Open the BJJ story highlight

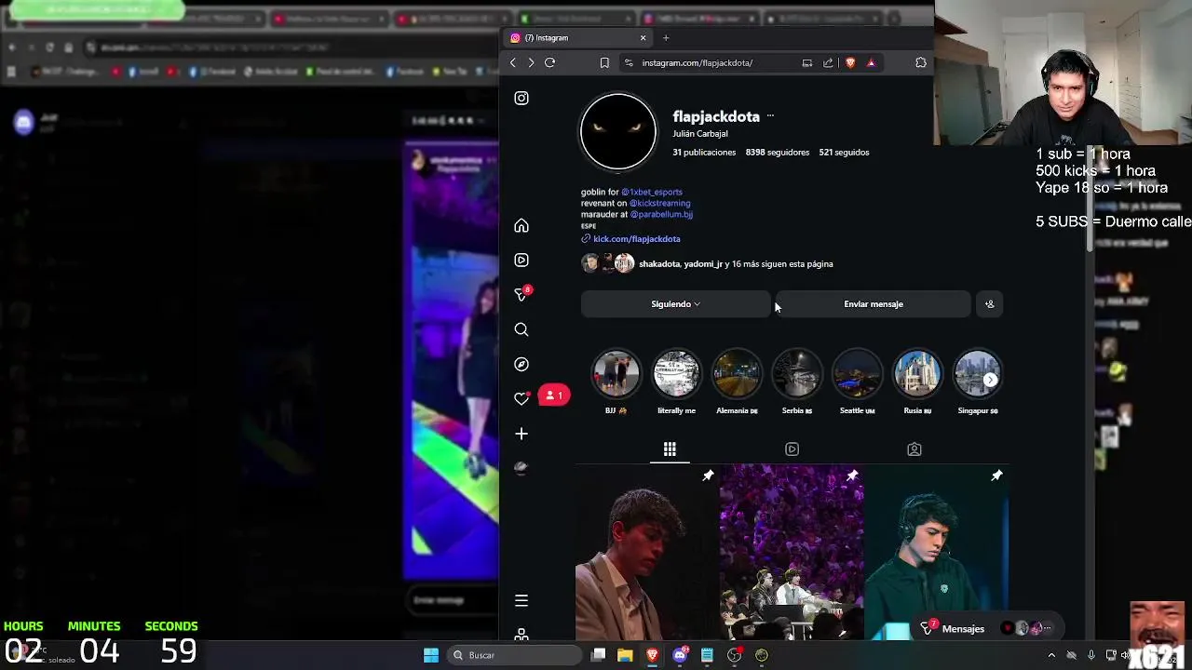tap(616, 374)
